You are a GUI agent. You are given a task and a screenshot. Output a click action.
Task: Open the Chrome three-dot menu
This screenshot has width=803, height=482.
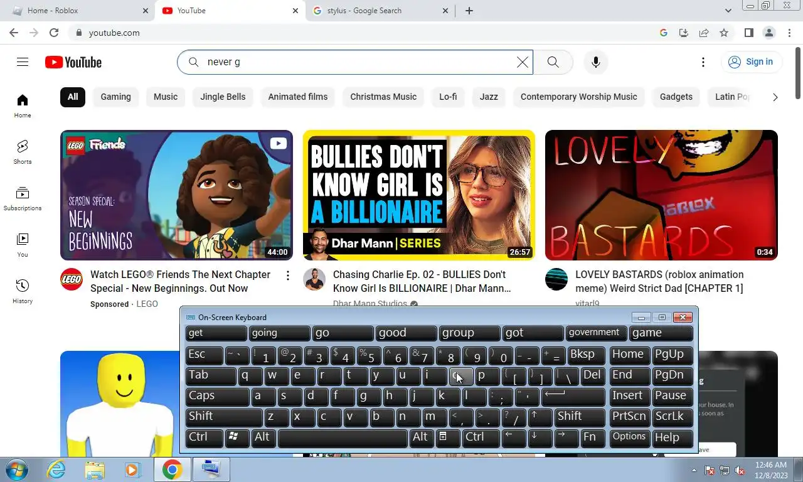[x=789, y=33]
